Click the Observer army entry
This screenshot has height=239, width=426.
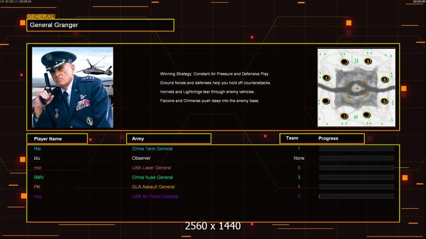point(141,158)
